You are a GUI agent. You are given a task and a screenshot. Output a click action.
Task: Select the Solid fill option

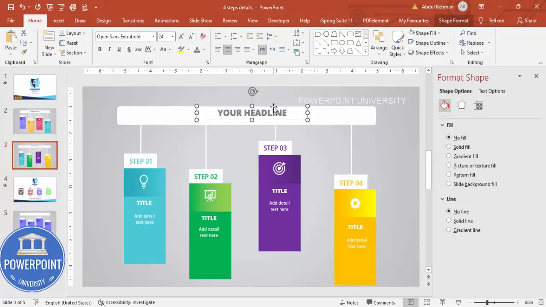pyautogui.click(x=449, y=147)
